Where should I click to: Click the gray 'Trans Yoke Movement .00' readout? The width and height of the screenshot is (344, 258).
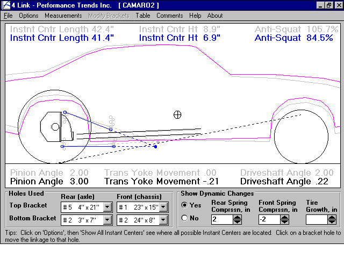[x=160, y=173]
